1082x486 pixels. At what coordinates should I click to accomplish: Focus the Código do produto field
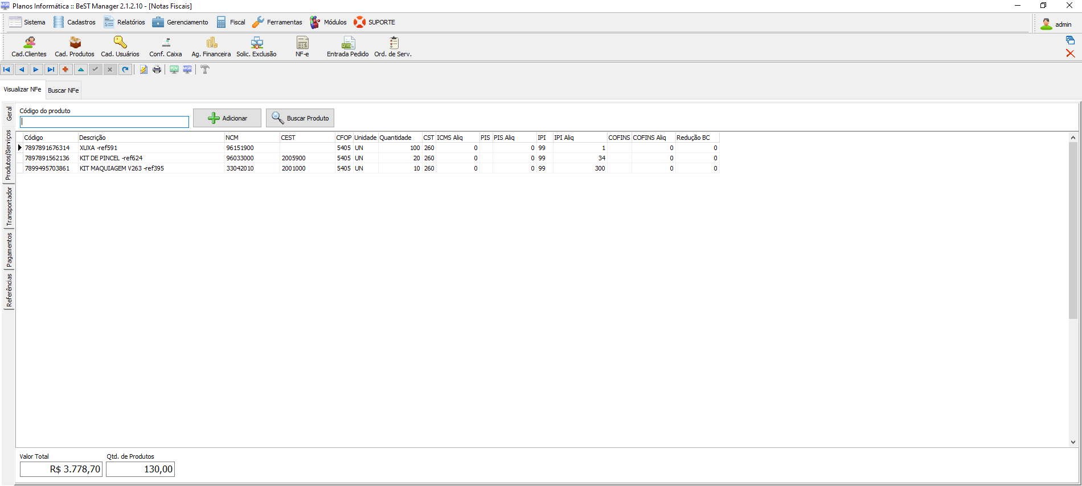[x=104, y=122]
